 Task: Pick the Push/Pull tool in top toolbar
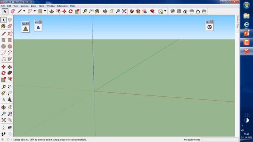[x=51, y=11]
